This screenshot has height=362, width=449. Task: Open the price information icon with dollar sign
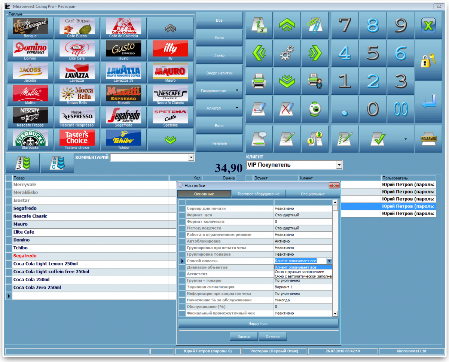[259, 25]
